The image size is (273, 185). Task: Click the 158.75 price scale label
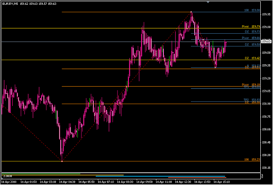[x=266, y=117]
